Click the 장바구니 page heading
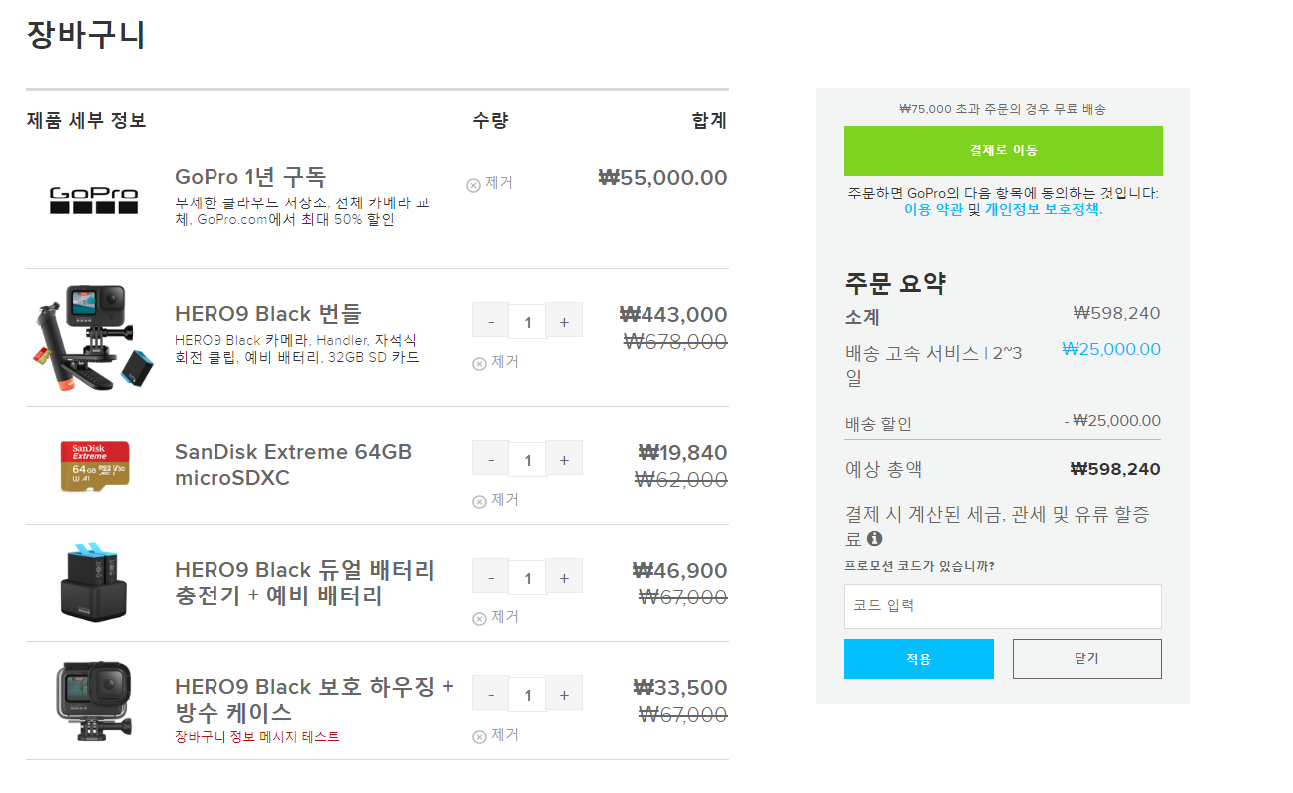The height and width of the screenshot is (793, 1293). pyautogui.click(x=86, y=35)
